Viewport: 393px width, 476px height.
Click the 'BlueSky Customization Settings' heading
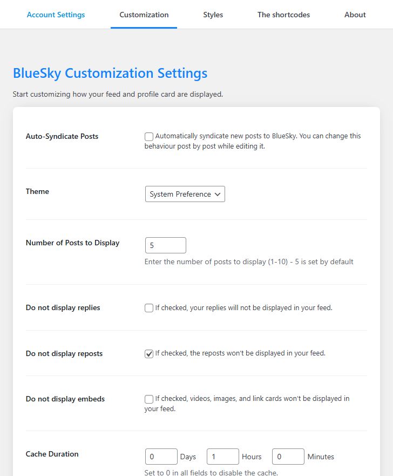click(x=111, y=73)
